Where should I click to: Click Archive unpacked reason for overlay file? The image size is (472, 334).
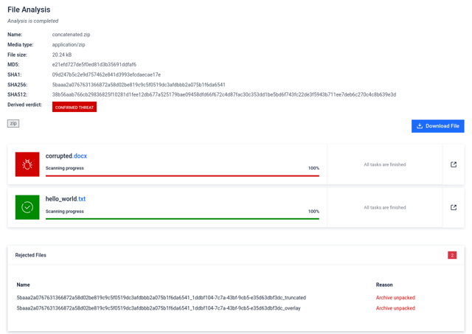(395, 308)
